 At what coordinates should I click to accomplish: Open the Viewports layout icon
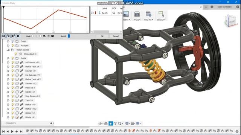click(x=138, y=123)
